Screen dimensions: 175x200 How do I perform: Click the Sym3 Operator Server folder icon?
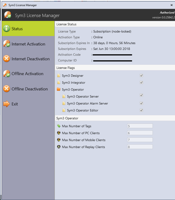click(64, 96)
